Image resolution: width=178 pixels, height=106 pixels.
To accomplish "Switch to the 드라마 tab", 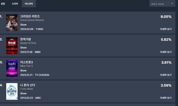I will (x=15, y=4).
